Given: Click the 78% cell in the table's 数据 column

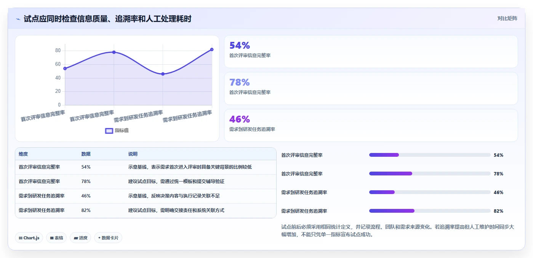Looking at the screenshot, I should [x=86, y=182].
